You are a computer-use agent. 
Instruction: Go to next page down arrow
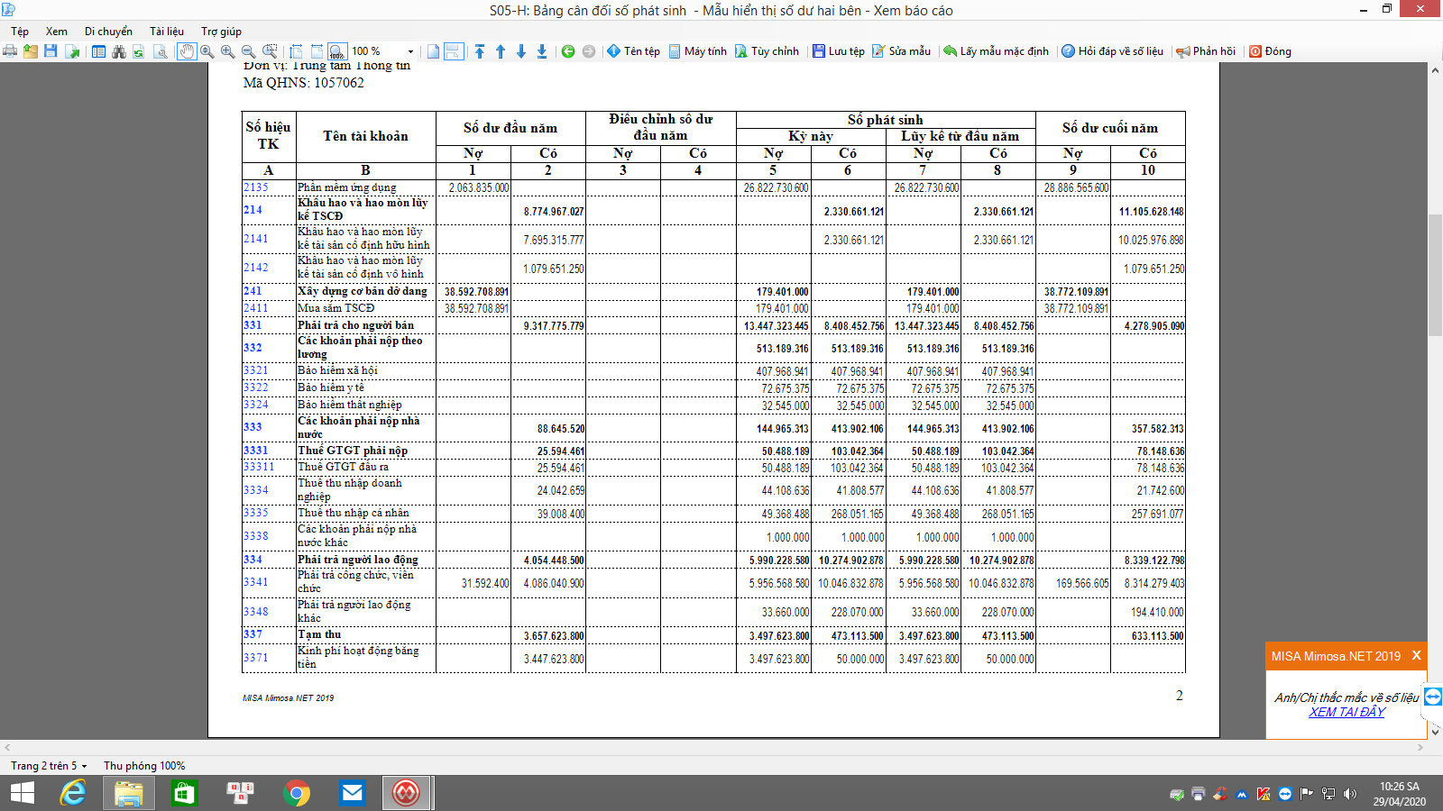(x=521, y=51)
